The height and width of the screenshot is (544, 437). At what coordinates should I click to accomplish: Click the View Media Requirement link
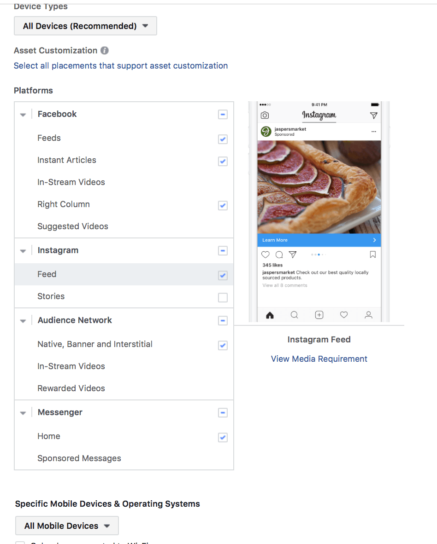(319, 359)
